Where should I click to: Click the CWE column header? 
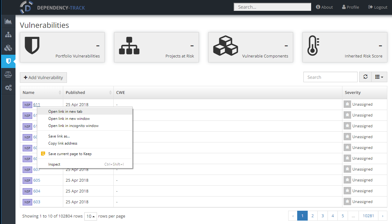point(228,92)
